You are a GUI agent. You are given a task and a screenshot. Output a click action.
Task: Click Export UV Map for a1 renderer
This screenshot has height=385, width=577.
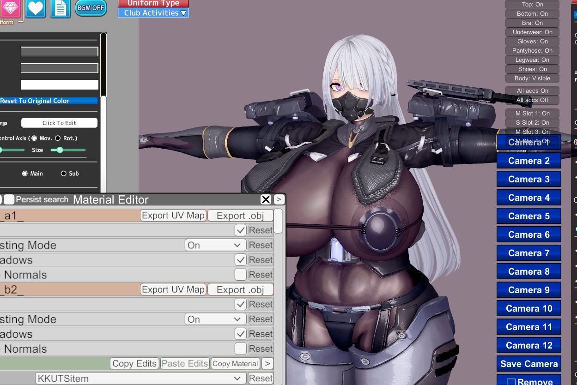tap(173, 216)
